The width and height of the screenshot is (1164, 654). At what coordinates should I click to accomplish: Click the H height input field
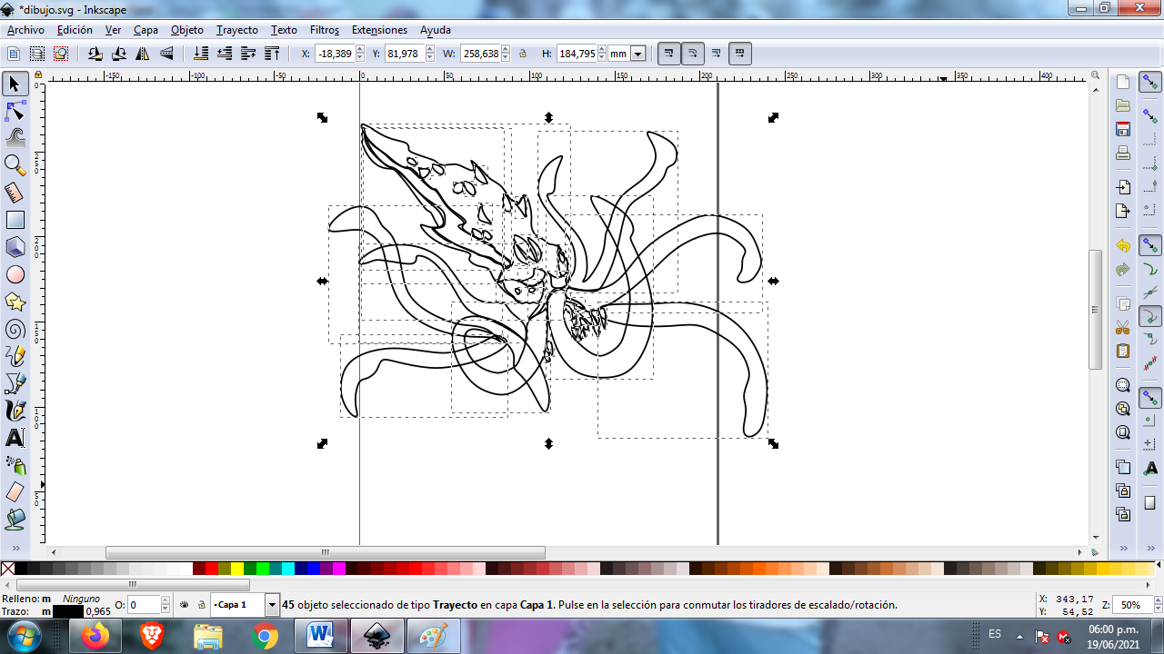[577, 54]
